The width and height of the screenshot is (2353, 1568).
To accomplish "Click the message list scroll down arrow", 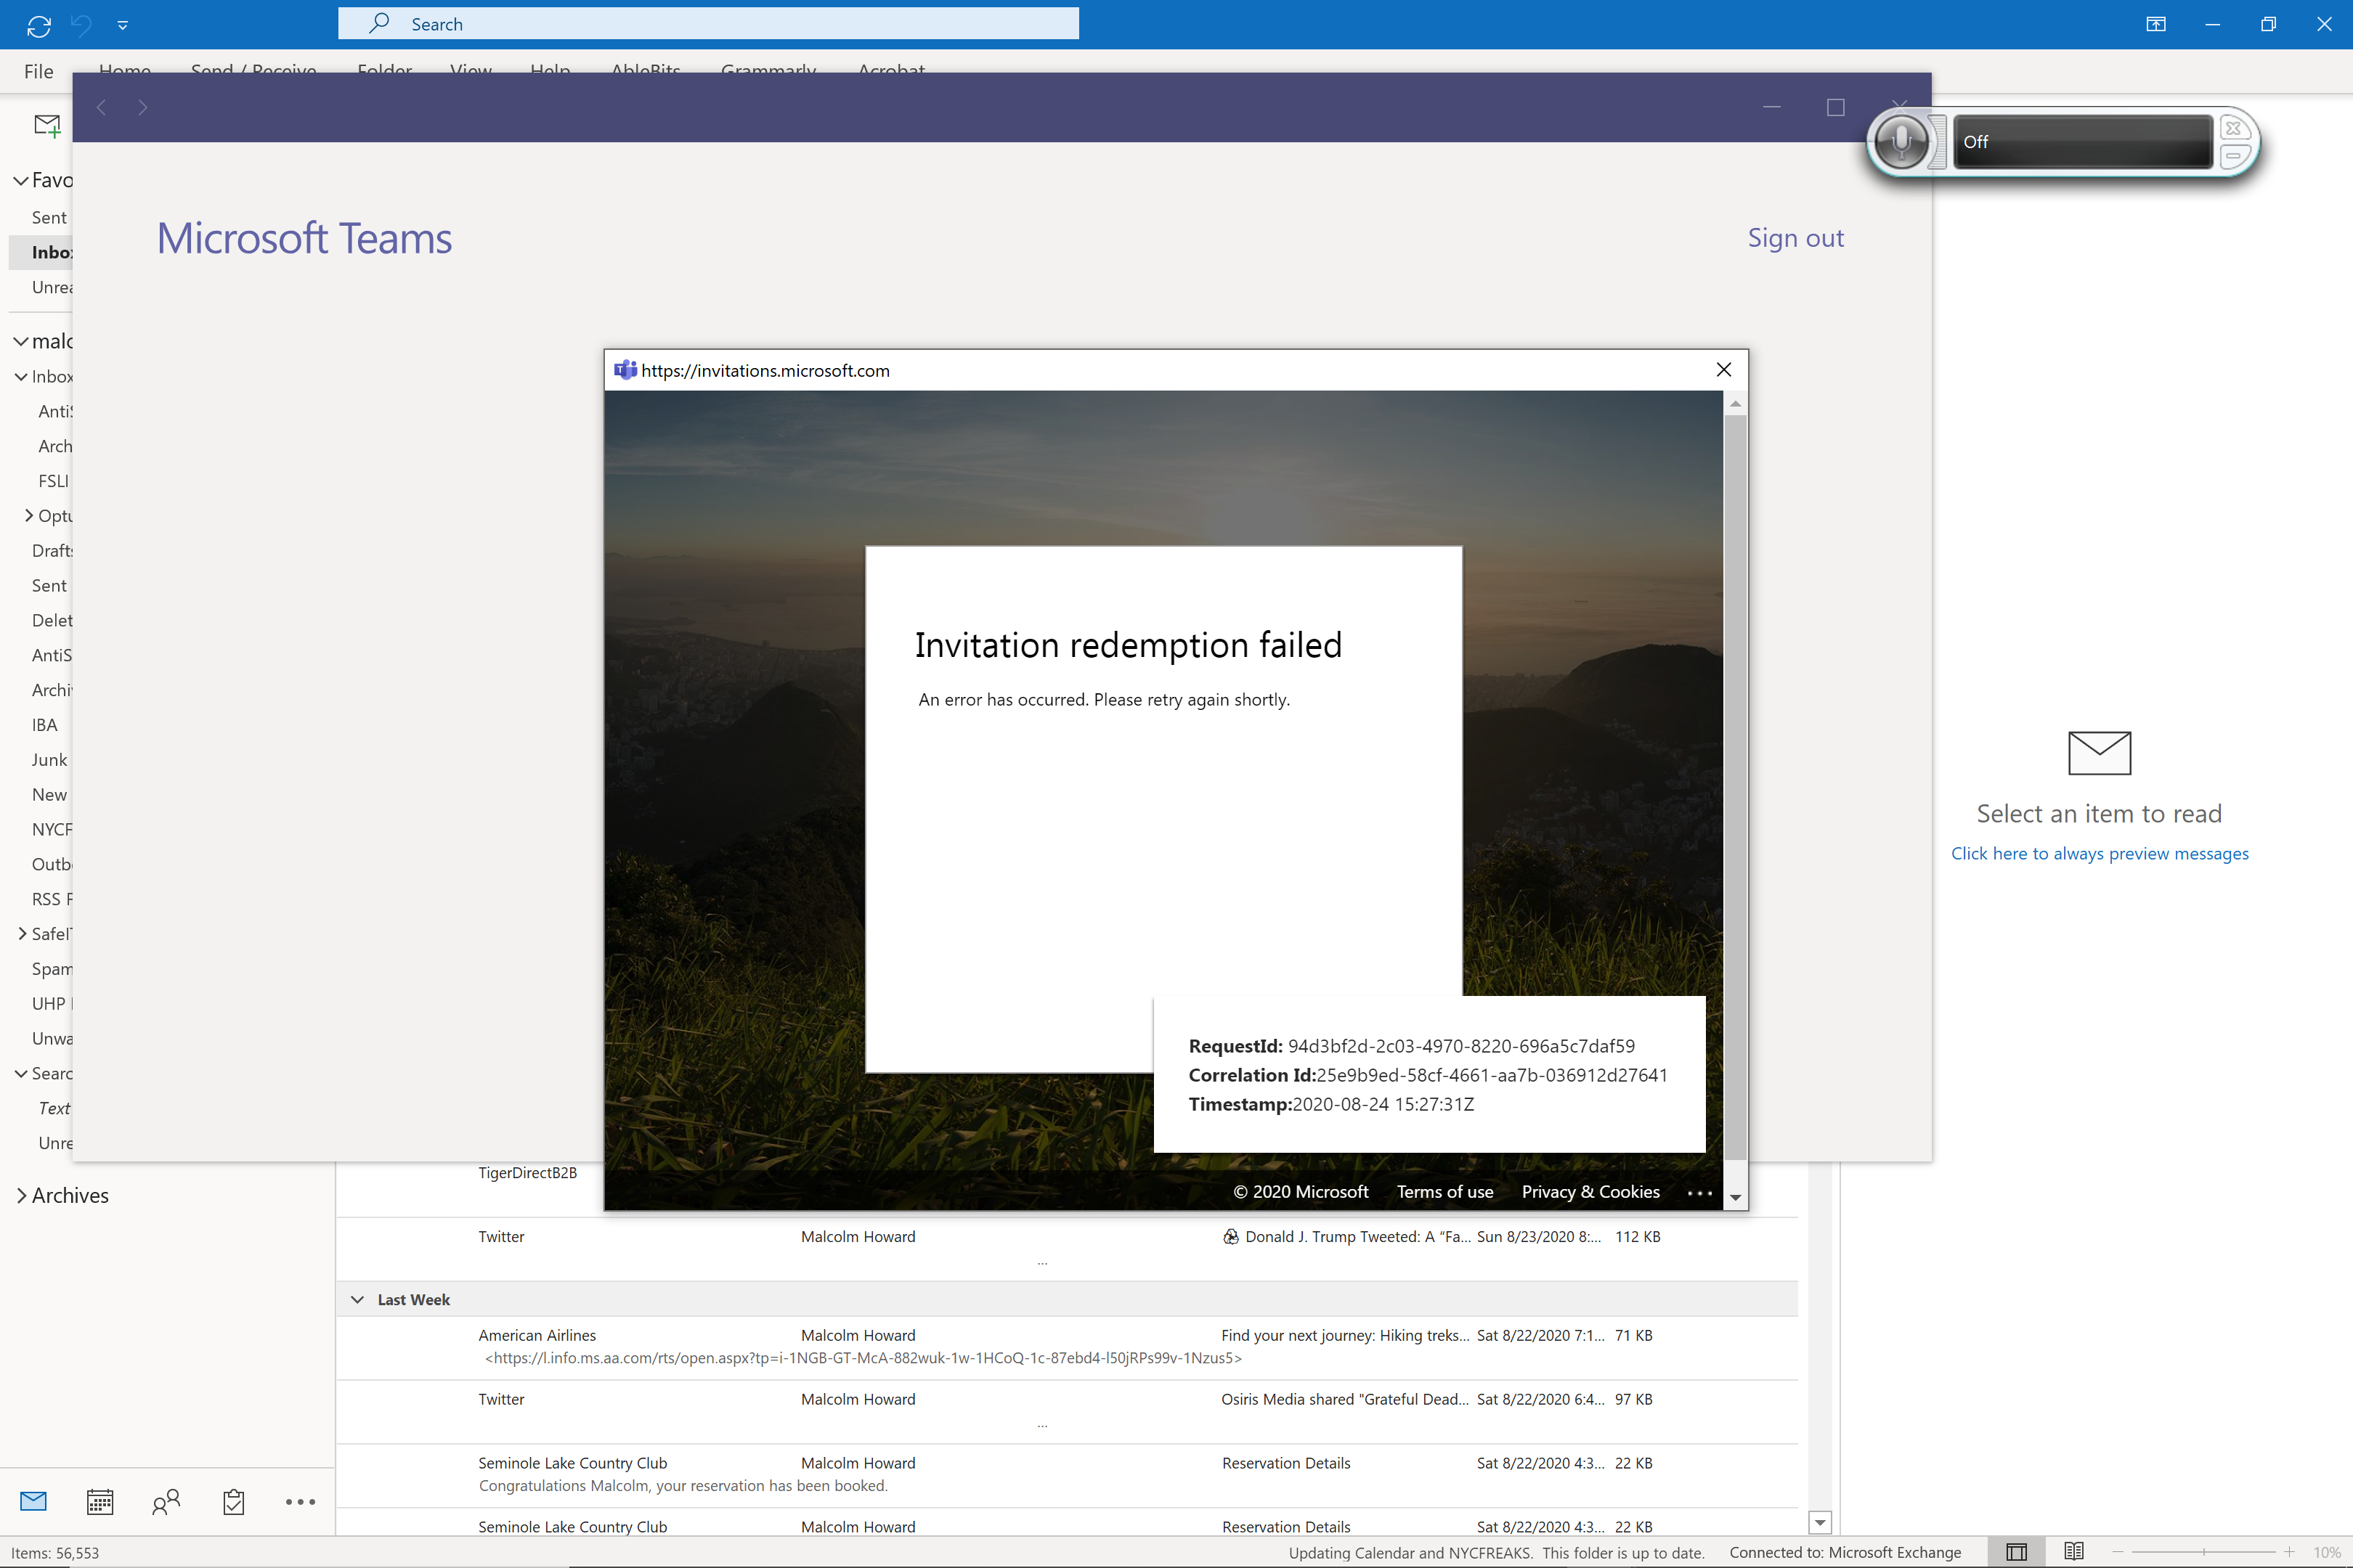I will click(1820, 1522).
